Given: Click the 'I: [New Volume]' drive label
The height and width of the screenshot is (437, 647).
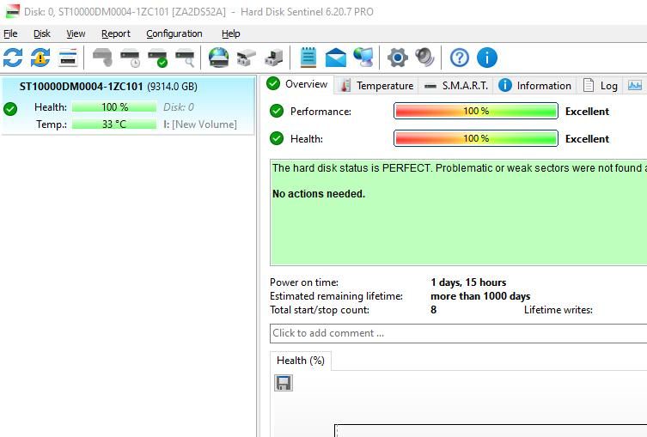Looking at the screenshot, I should coord(200,124).
